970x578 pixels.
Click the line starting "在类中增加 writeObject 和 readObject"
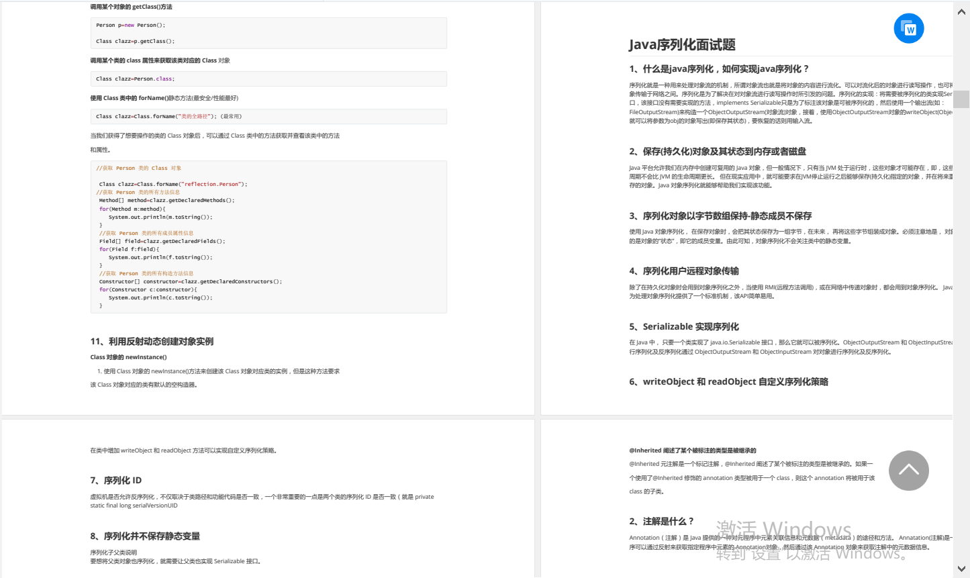point(184,450)
